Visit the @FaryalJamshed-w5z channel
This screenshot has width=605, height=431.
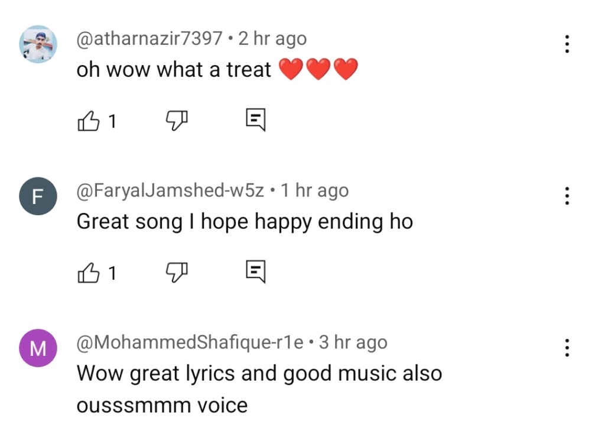pos(170,190)
